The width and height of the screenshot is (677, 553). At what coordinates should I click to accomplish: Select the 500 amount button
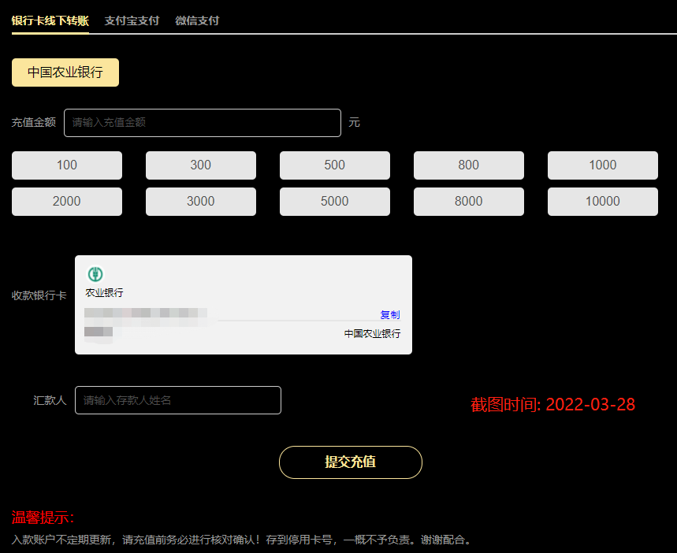coord(335,165)
